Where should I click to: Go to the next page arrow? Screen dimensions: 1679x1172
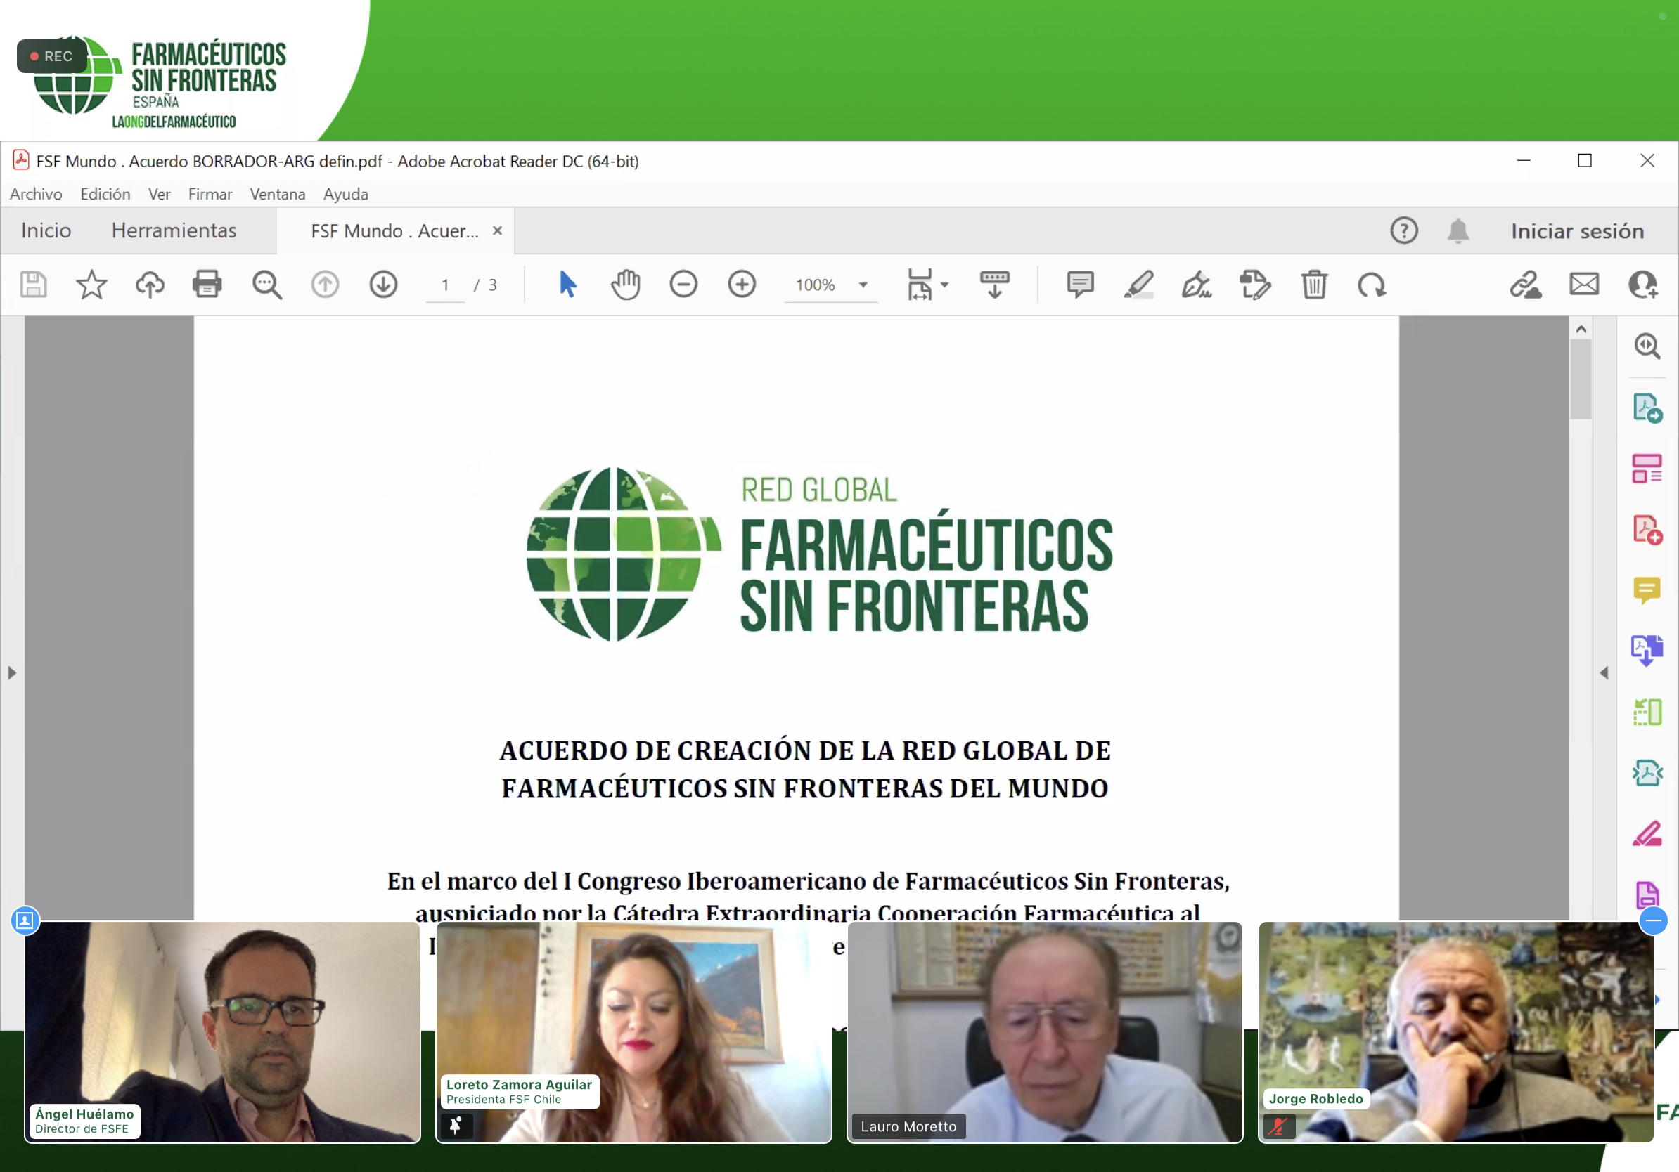coord(383,285)
